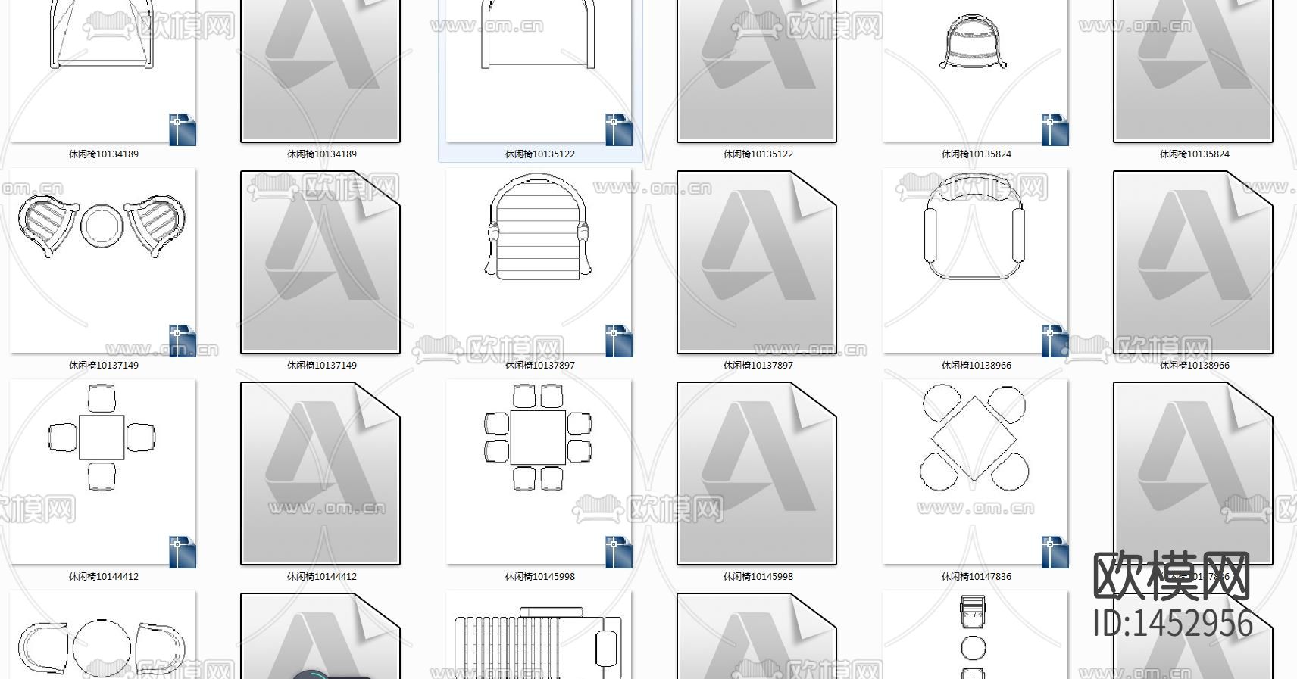This screenshot has width=1297, height=679.
Task: Click file name 休闲椅10137897 under the Autodesk icon
Action: click(x=758, y=366)
